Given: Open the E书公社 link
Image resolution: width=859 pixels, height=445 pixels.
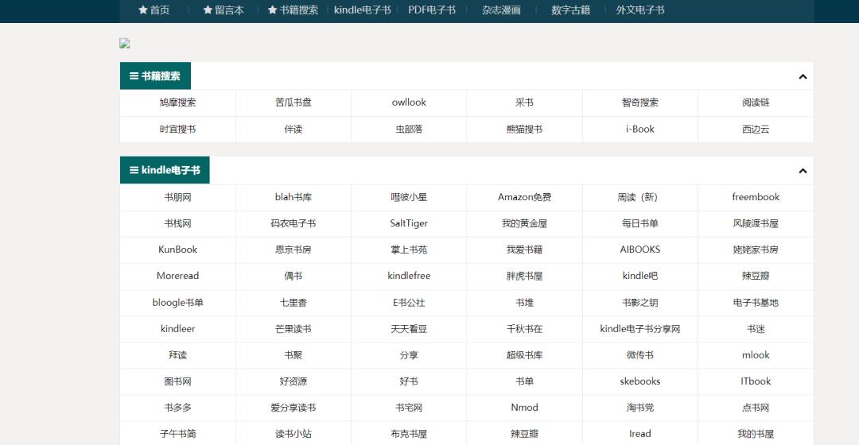Looking at the screenshot, I should (409, 303).
